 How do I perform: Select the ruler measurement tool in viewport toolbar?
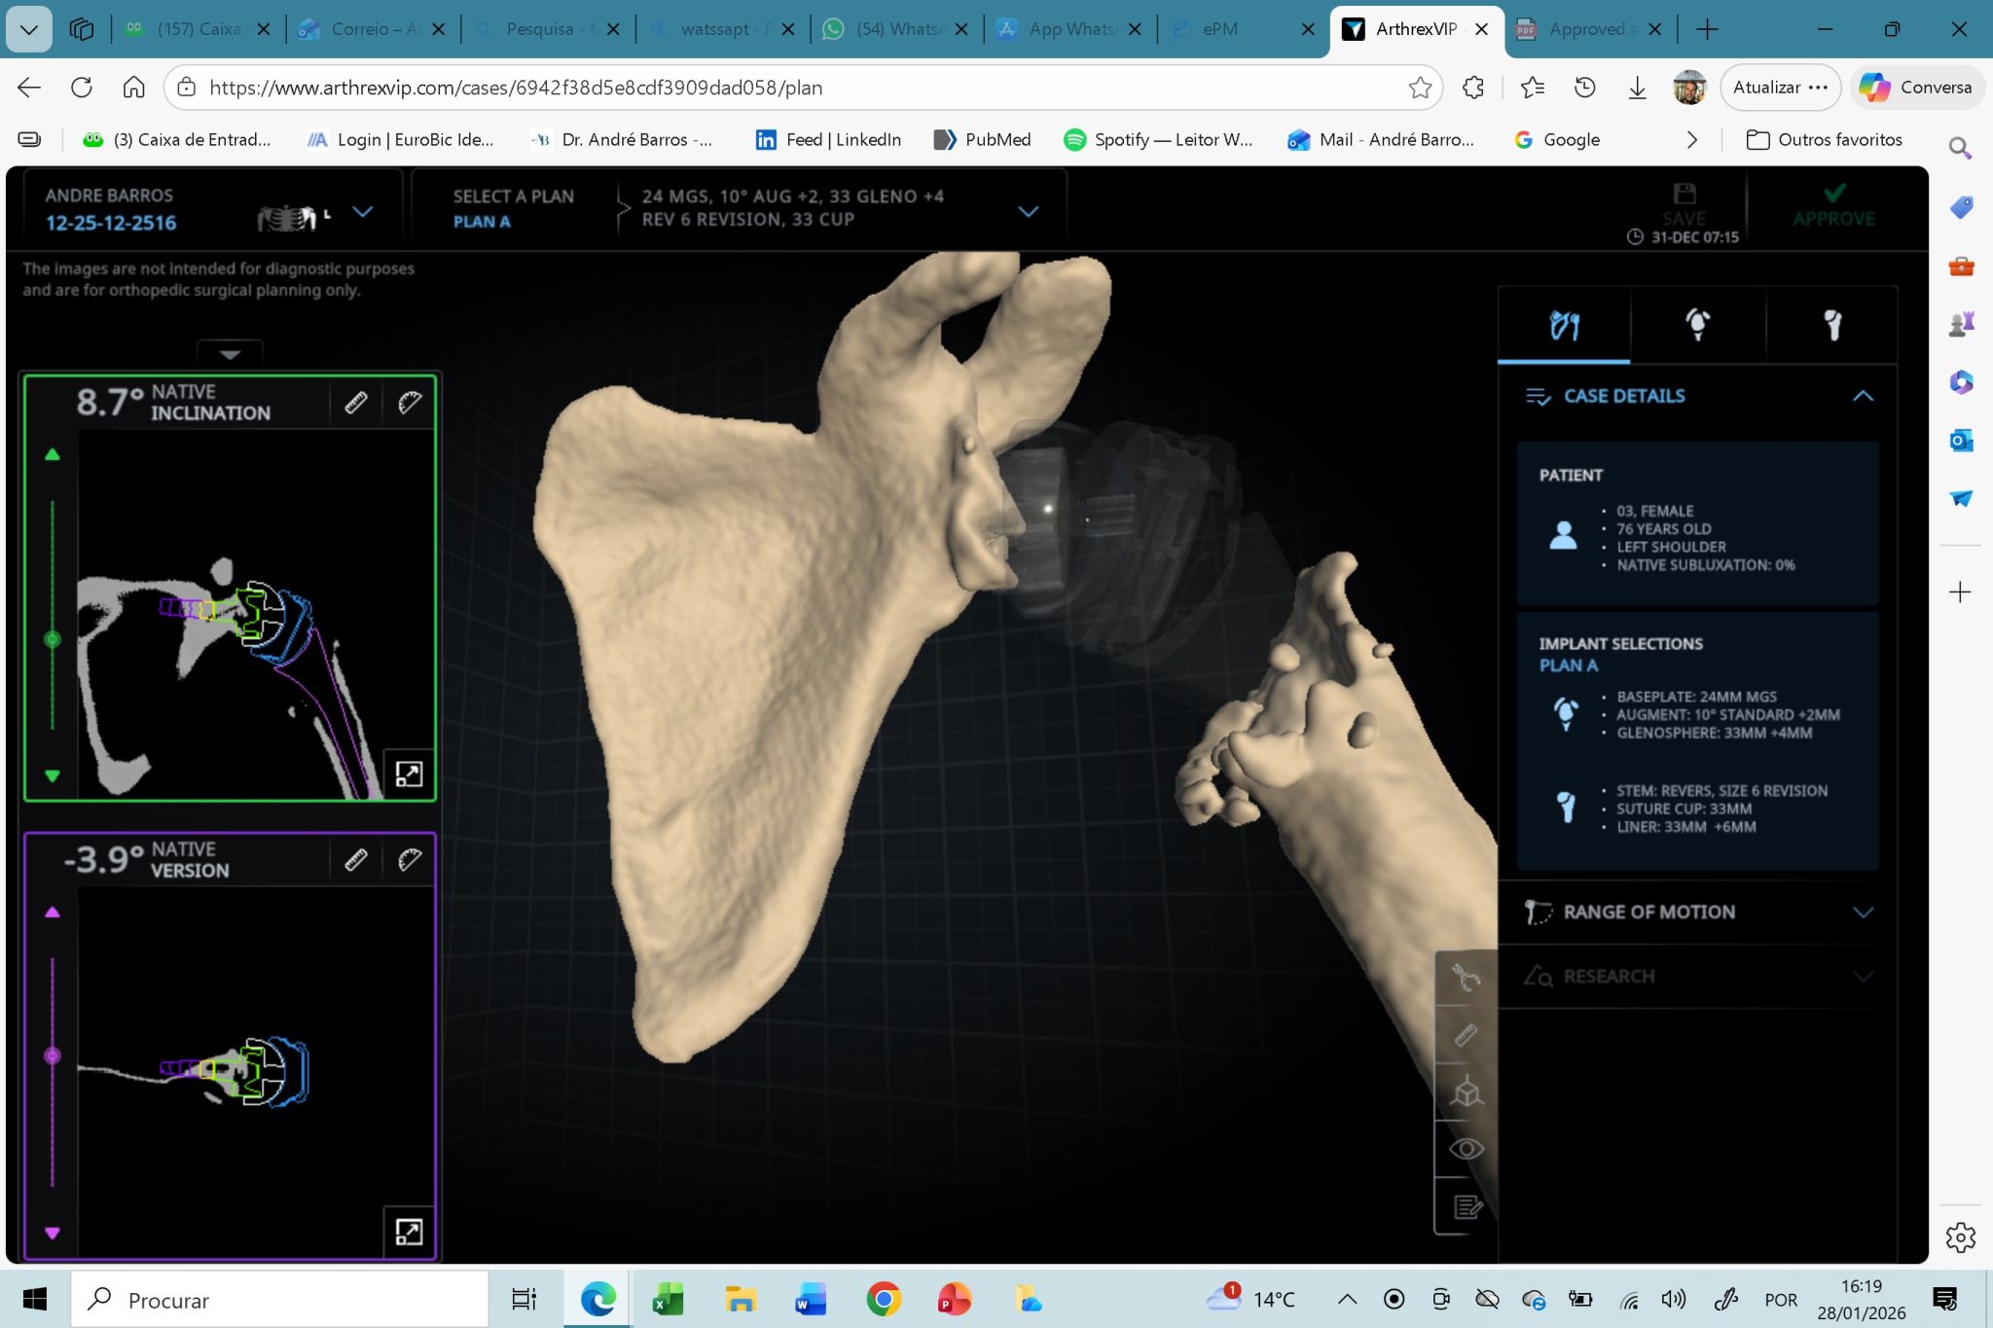pyautogui.click(x=1466, y=1035)
